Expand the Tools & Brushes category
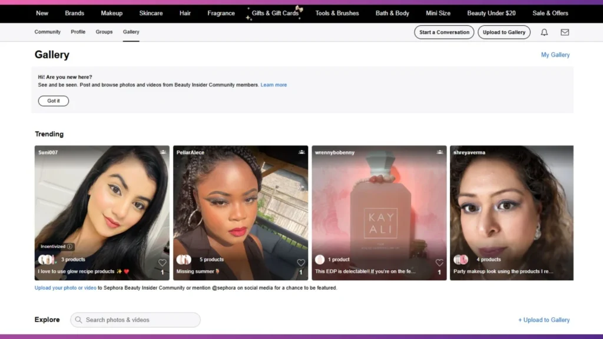This screenshot has height=339, width=603. point(337,13)
